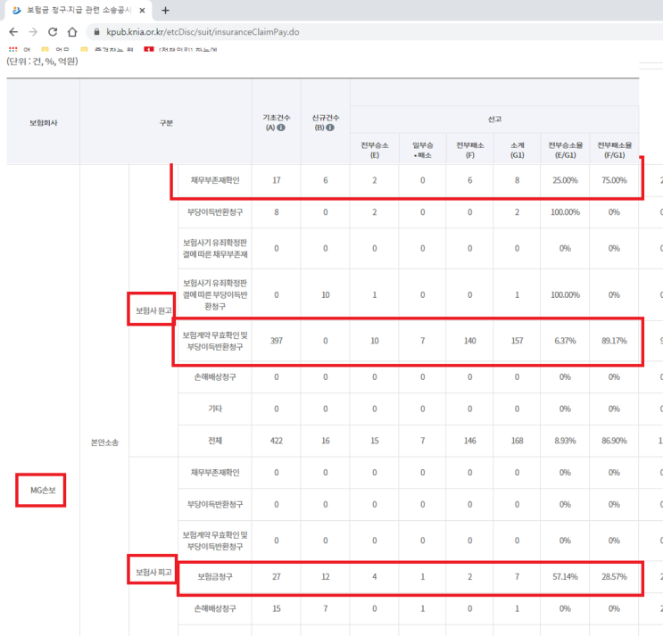Select the 본안소송 category cell

[x=104, y=442]
